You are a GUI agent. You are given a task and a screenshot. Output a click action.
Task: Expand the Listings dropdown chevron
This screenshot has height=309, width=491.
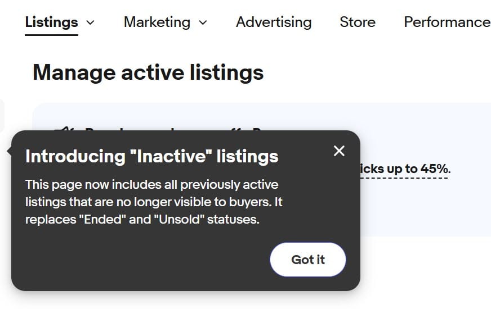(90, 22)
